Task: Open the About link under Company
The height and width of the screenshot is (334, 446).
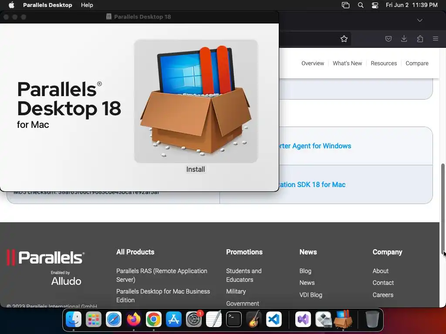Action: [x=380, y=271]
